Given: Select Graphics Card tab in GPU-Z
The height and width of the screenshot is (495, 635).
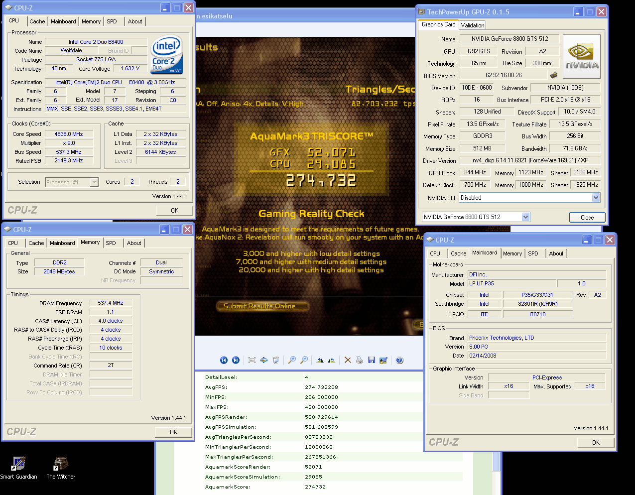Looking at the screenshot, I should pos(438,24).
